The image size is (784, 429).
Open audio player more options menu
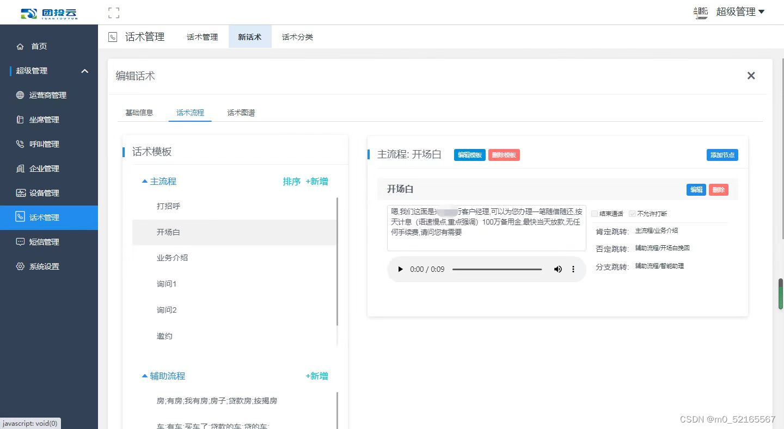pos(573,269)
